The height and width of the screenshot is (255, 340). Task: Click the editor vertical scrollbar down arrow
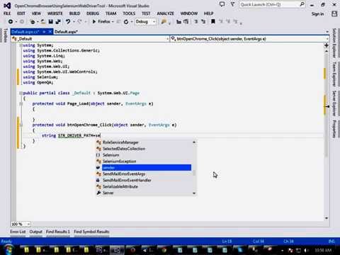(327, 218)
